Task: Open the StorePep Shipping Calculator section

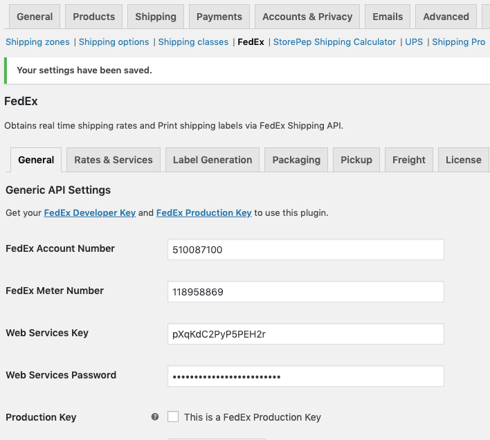Action: coord(334,42)
